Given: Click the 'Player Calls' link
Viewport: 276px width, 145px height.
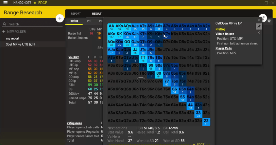Looking at the screenshot, I should (x=224, y=49).
